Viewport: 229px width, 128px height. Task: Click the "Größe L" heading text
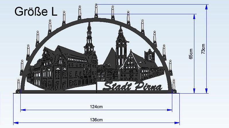(36, 12)
